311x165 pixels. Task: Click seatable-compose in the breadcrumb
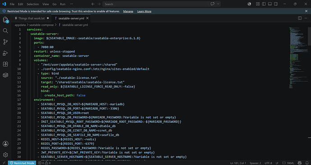(41, 25)
